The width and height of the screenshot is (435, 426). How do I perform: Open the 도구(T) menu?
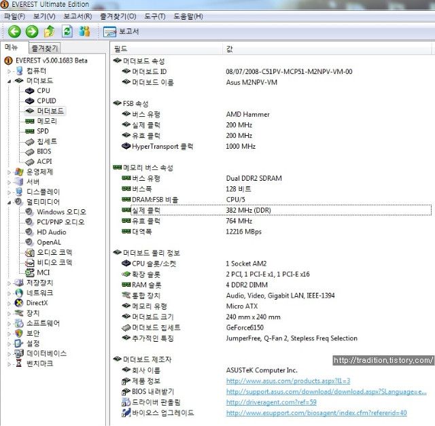[155, 16]
